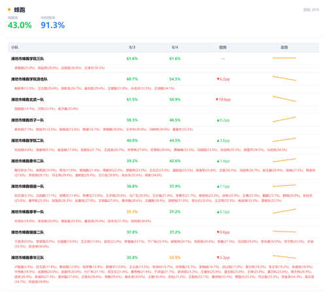Click the 8/4 column header
The image size is (327, 293).
175,47
